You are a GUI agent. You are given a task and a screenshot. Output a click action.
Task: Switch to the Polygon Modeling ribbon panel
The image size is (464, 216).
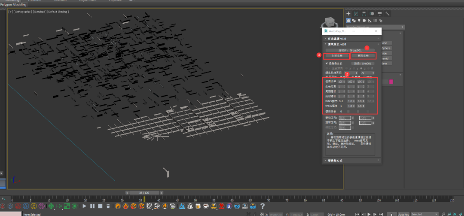[14, 5]
